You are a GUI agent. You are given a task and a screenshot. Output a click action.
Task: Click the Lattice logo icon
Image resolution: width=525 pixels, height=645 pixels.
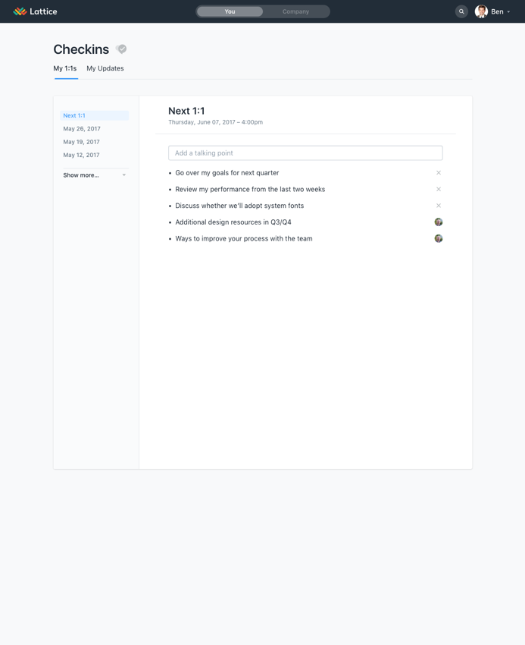point(20,11)
